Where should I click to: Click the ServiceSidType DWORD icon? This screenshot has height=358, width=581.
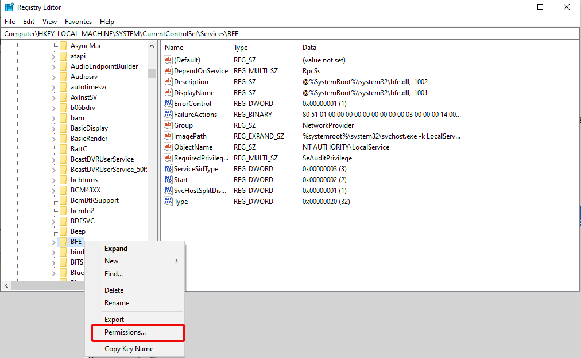click(x=168, y=168)
